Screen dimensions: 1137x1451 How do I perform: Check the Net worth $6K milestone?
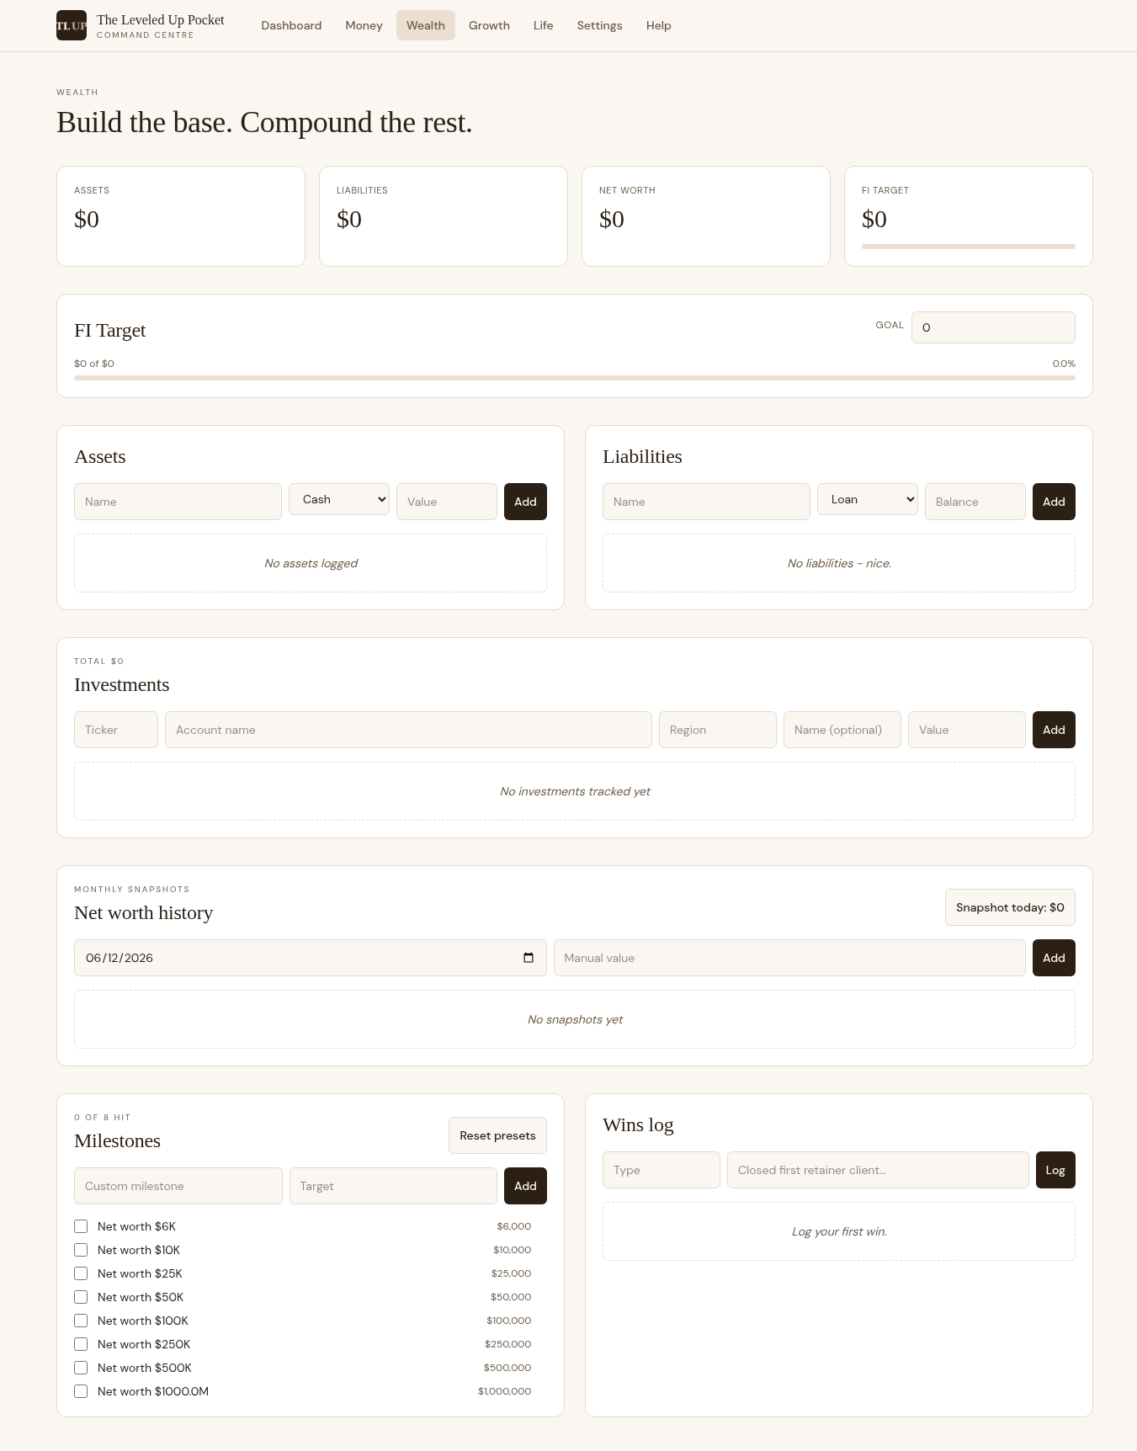point(81,1226)
